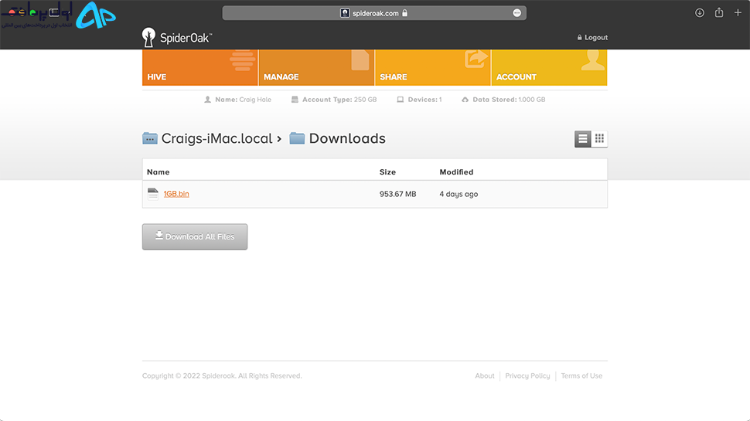750x421 pixels.
Task: Click the Craigs-iMac.local device folder icon
Action: tap(150, 138)
